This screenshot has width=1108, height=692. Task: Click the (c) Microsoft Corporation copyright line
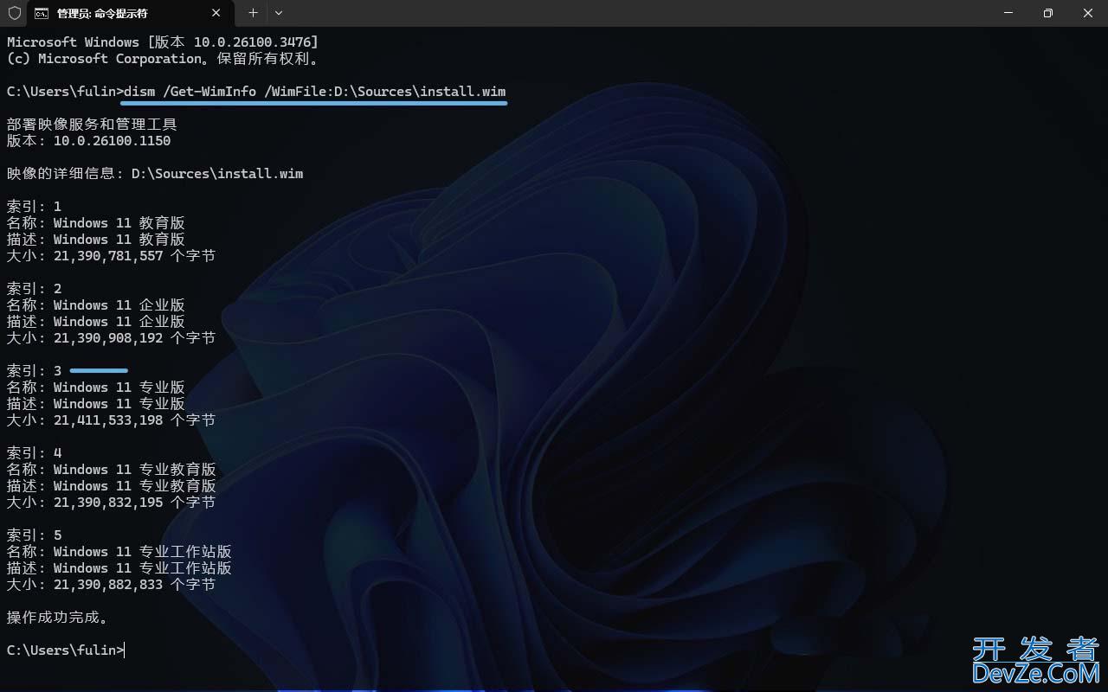(165, 59)
